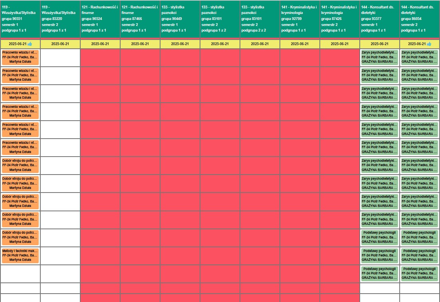Select the first Podstawy psychologii entry for group 93577

[x=379, y=237]
